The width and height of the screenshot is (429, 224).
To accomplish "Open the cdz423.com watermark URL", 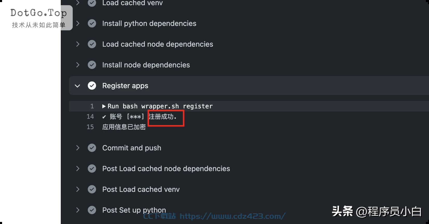I will click(x=232, y=216).
